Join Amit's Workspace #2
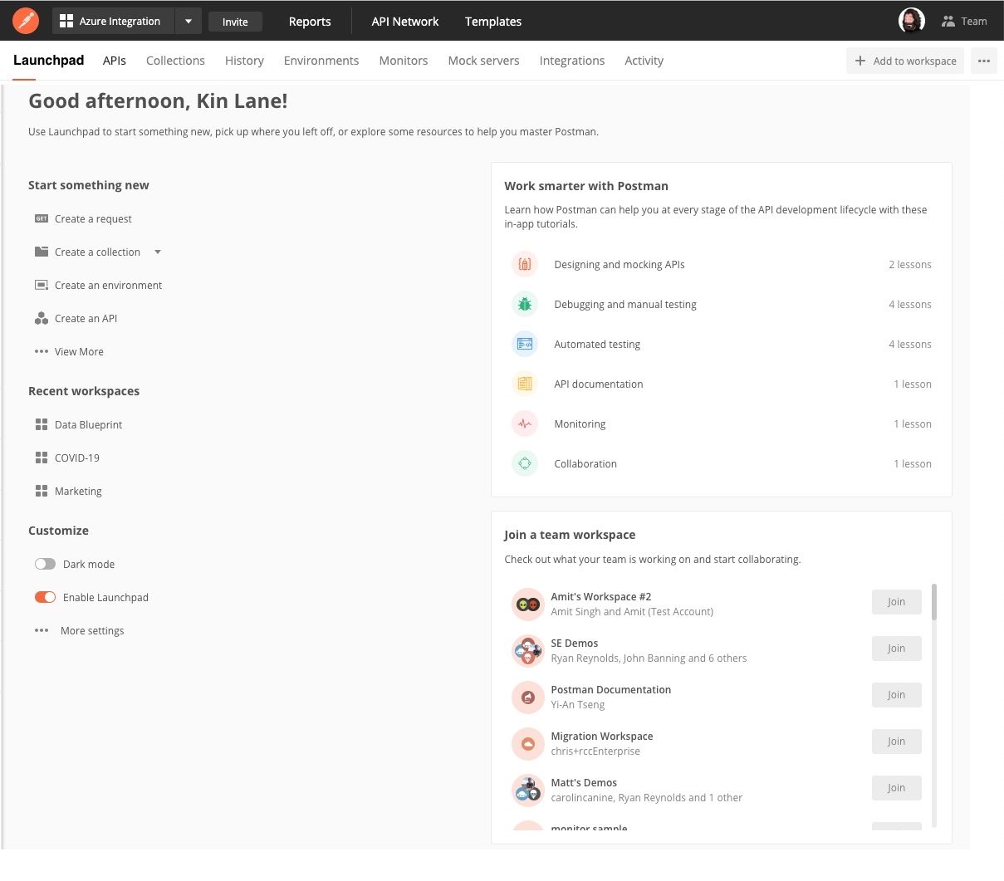The image size is (1004, 881). (897, 602)
